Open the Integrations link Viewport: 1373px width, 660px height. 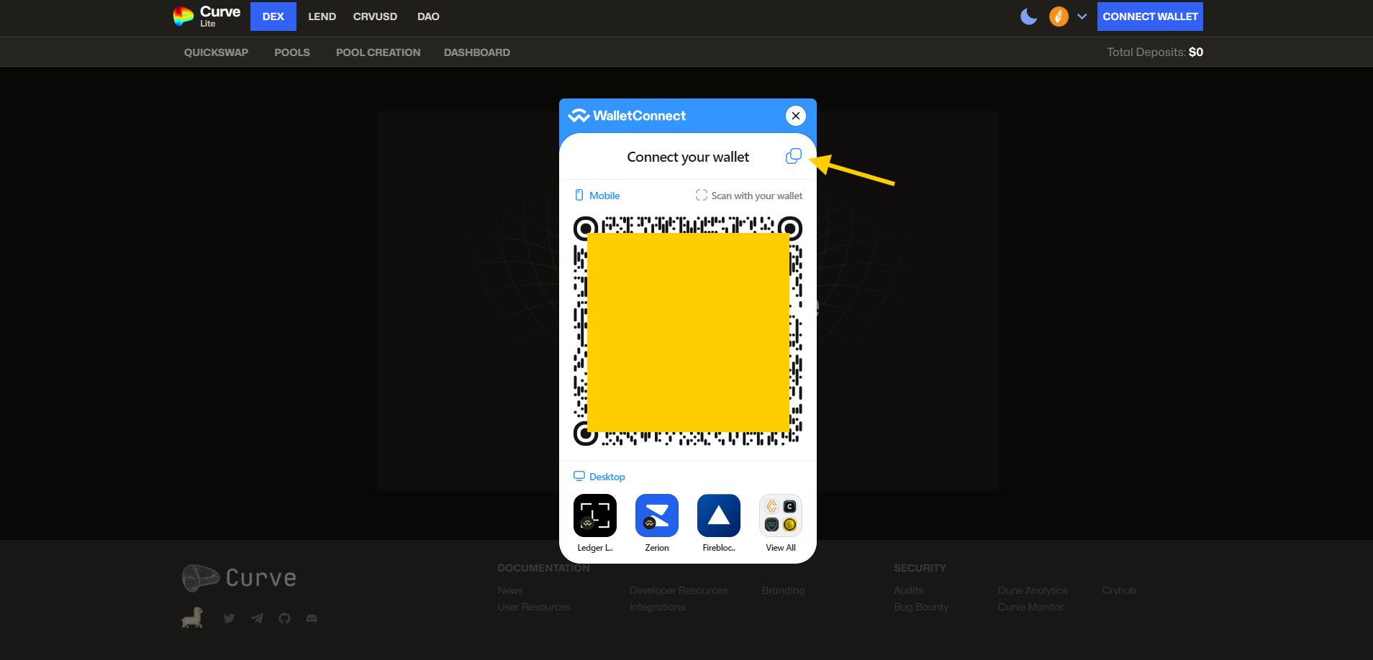click(658, 607)
